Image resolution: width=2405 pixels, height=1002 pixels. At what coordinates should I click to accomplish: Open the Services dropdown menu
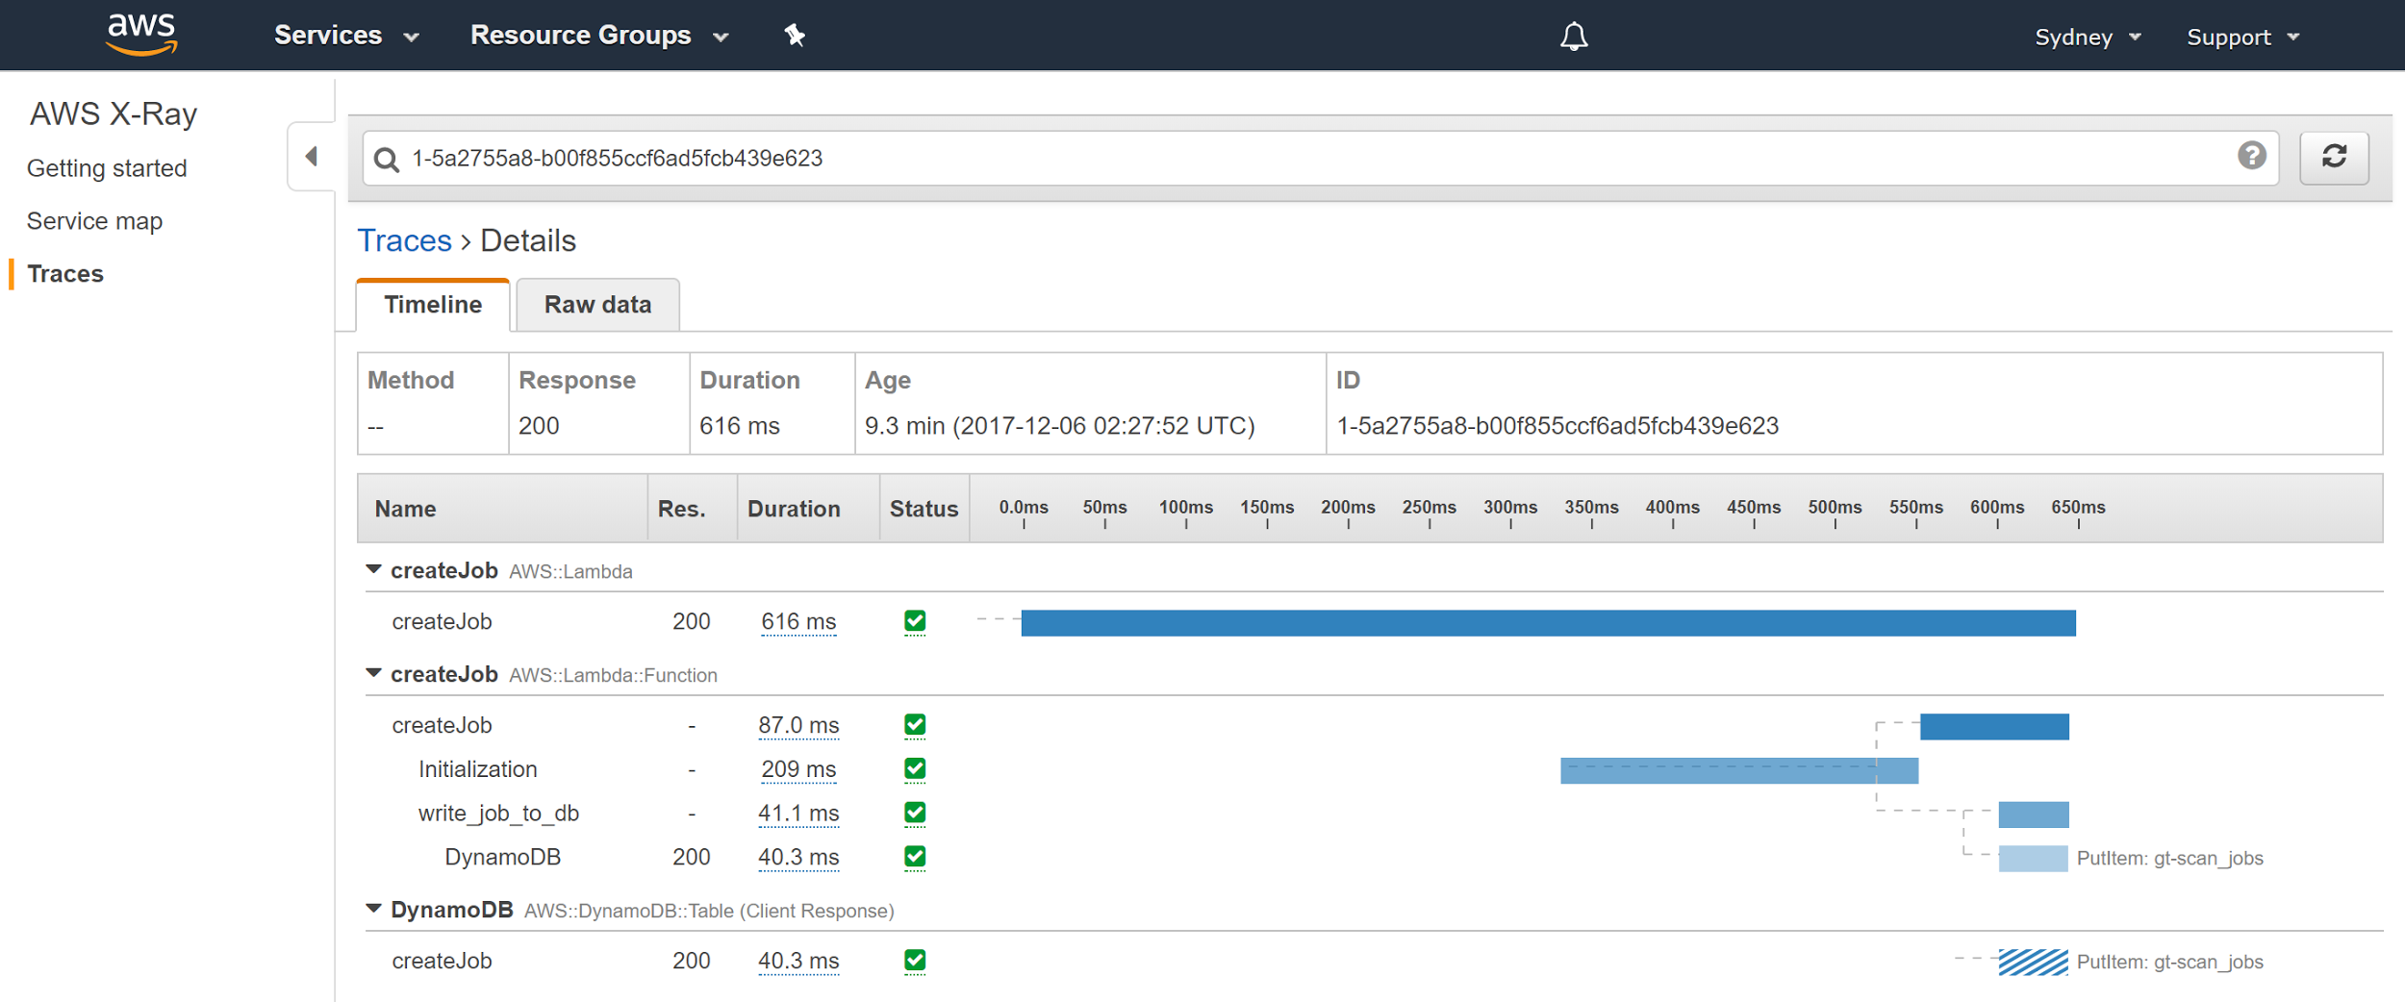(x=346, y=36)
